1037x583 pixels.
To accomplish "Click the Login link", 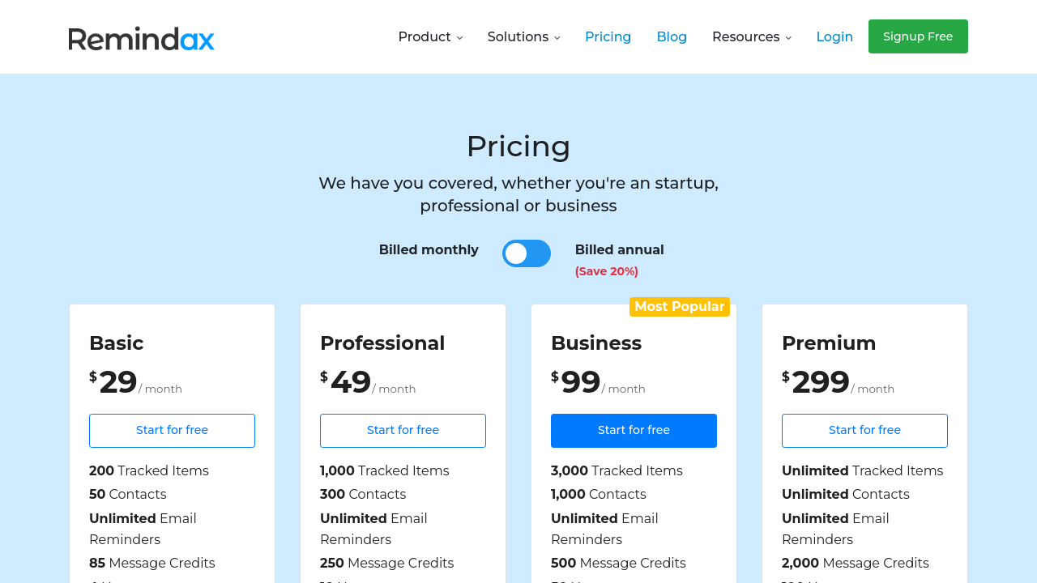I will [x=834, y=37].
